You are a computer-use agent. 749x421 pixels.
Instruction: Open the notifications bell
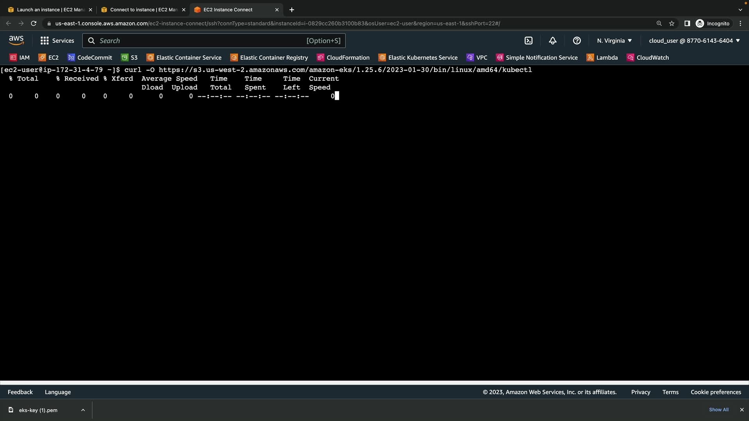(553, 41)
